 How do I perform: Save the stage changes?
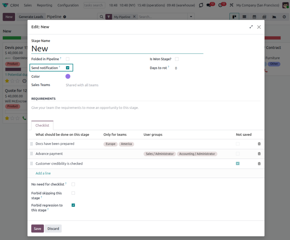pyautogui.click(x=37, y=228)
